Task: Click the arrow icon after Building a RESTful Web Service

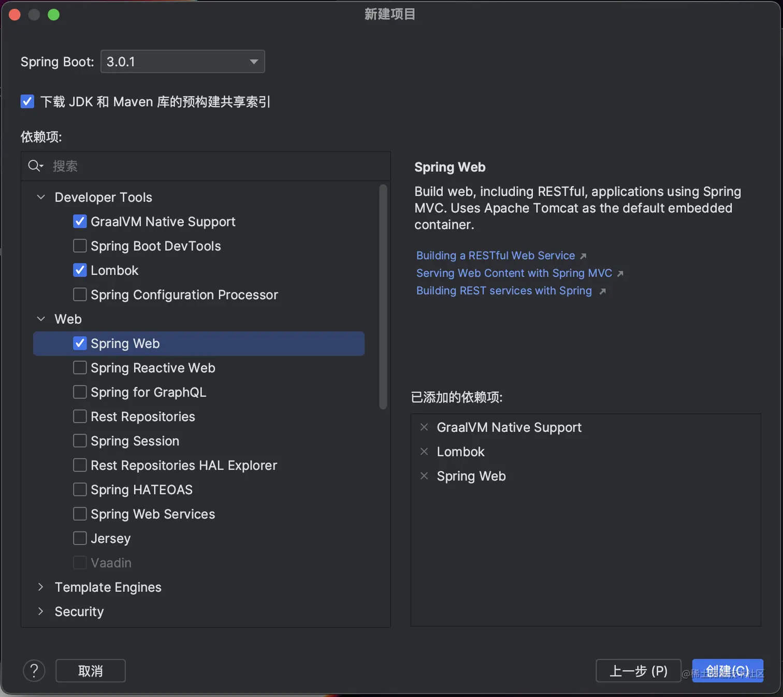Action: tap(583, 255)
